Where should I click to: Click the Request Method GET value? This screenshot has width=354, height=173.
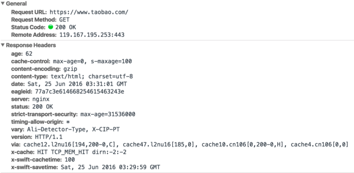pyautogui.click(x=64, y=20)
